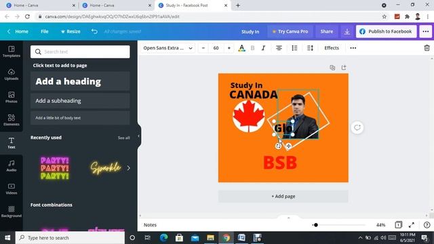Open the Templates sidebar panel
Image resolution: width=434 pixels, height=244 pixels.
[12, 52]
